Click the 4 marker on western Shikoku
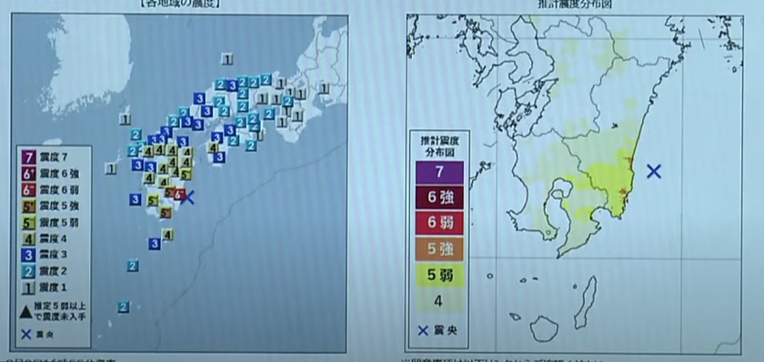Viewport: 764px width, 362px height. 213,147
